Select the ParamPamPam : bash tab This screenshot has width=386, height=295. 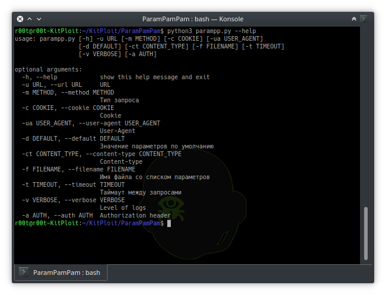[x=61, y=273]
